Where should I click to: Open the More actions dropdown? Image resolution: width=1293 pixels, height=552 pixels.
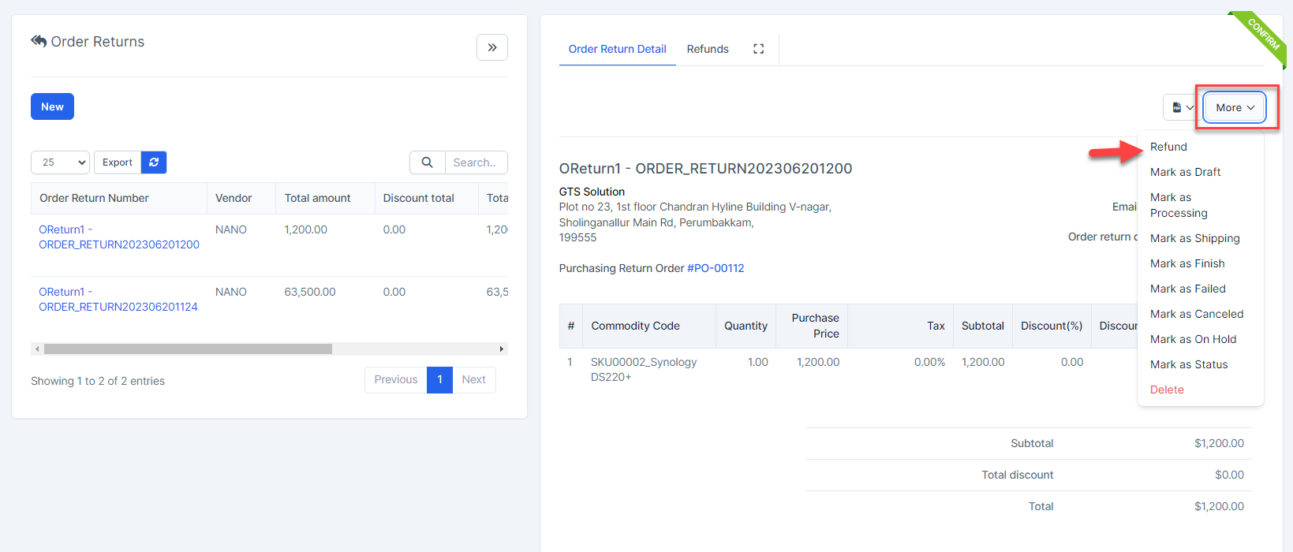click(1235, 107)
